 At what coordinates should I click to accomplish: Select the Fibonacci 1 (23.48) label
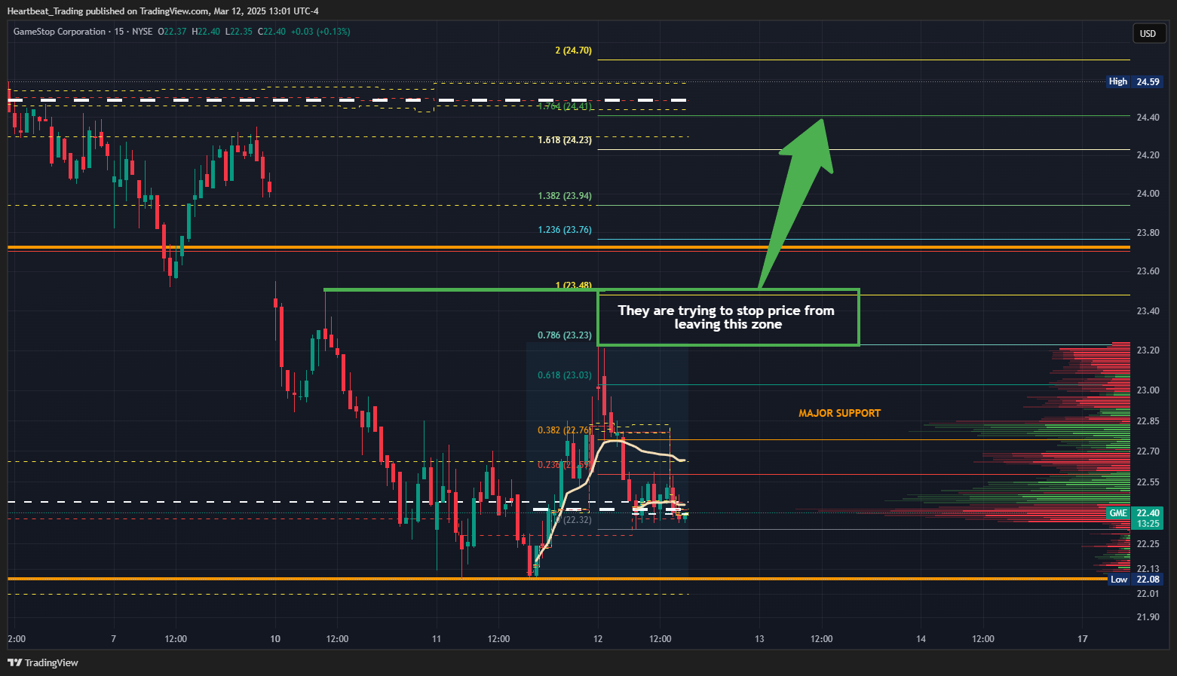[x=573, y=286]
